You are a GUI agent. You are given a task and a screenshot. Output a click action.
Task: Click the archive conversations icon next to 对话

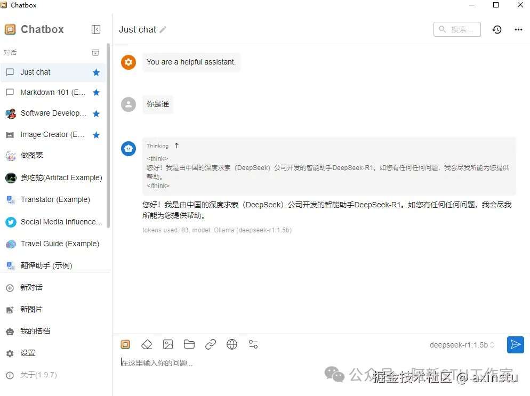(95, 52)
